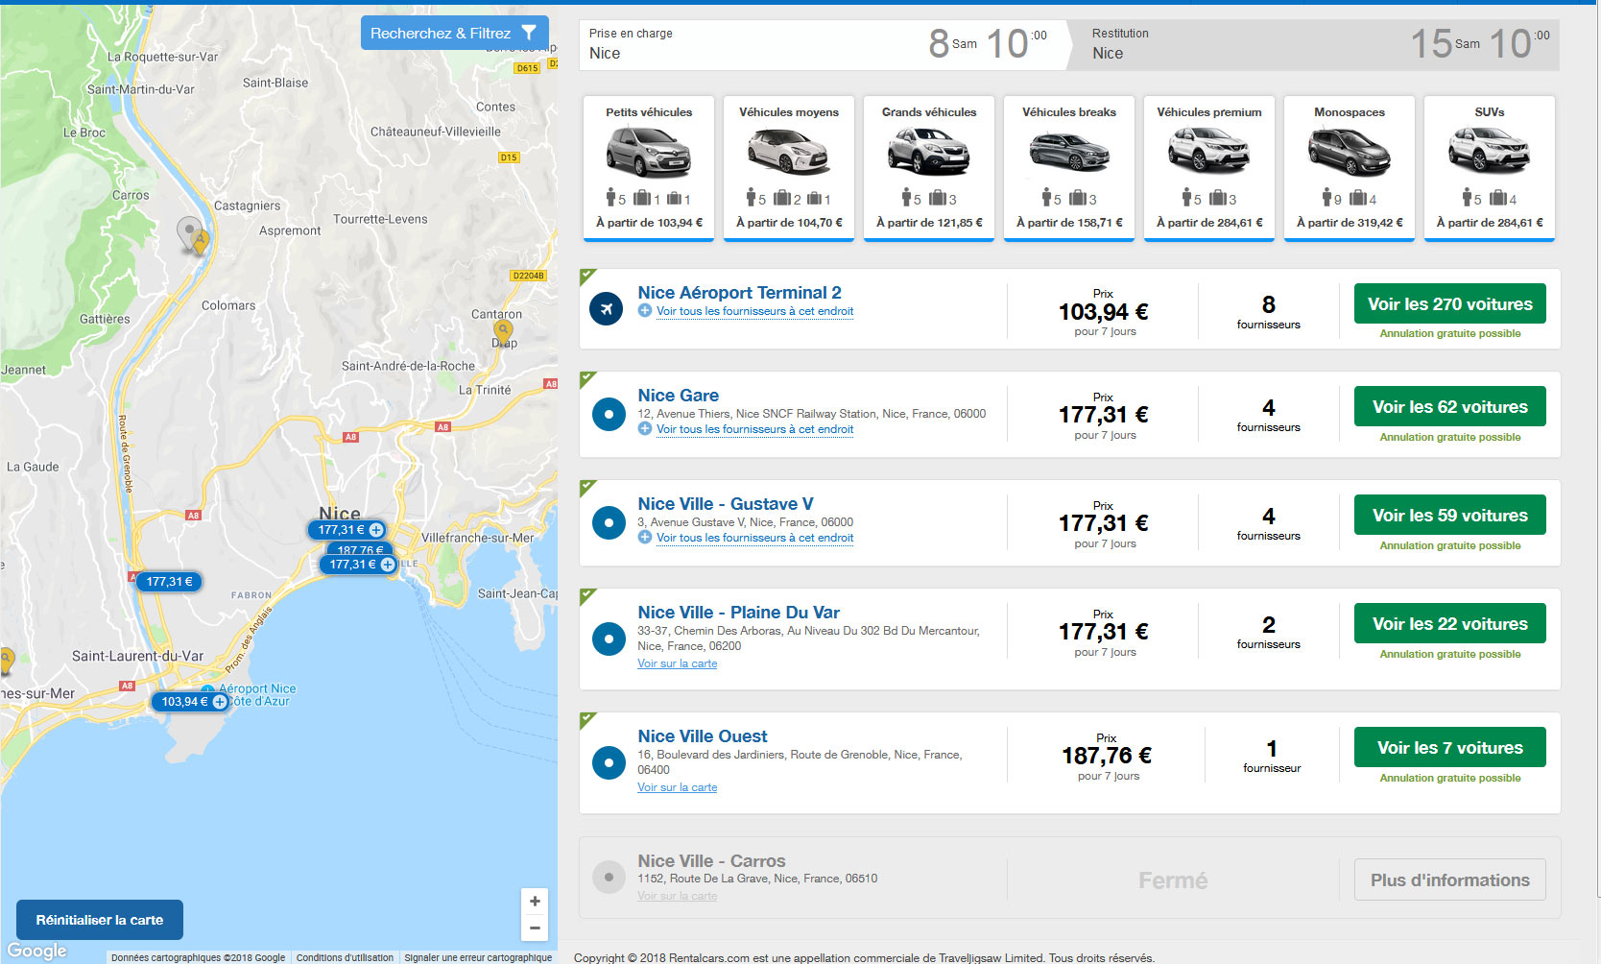Click the 103,94 € airport map price marker
The width and height of the screenshot is (1601, 964).
[x=190, y=702]
